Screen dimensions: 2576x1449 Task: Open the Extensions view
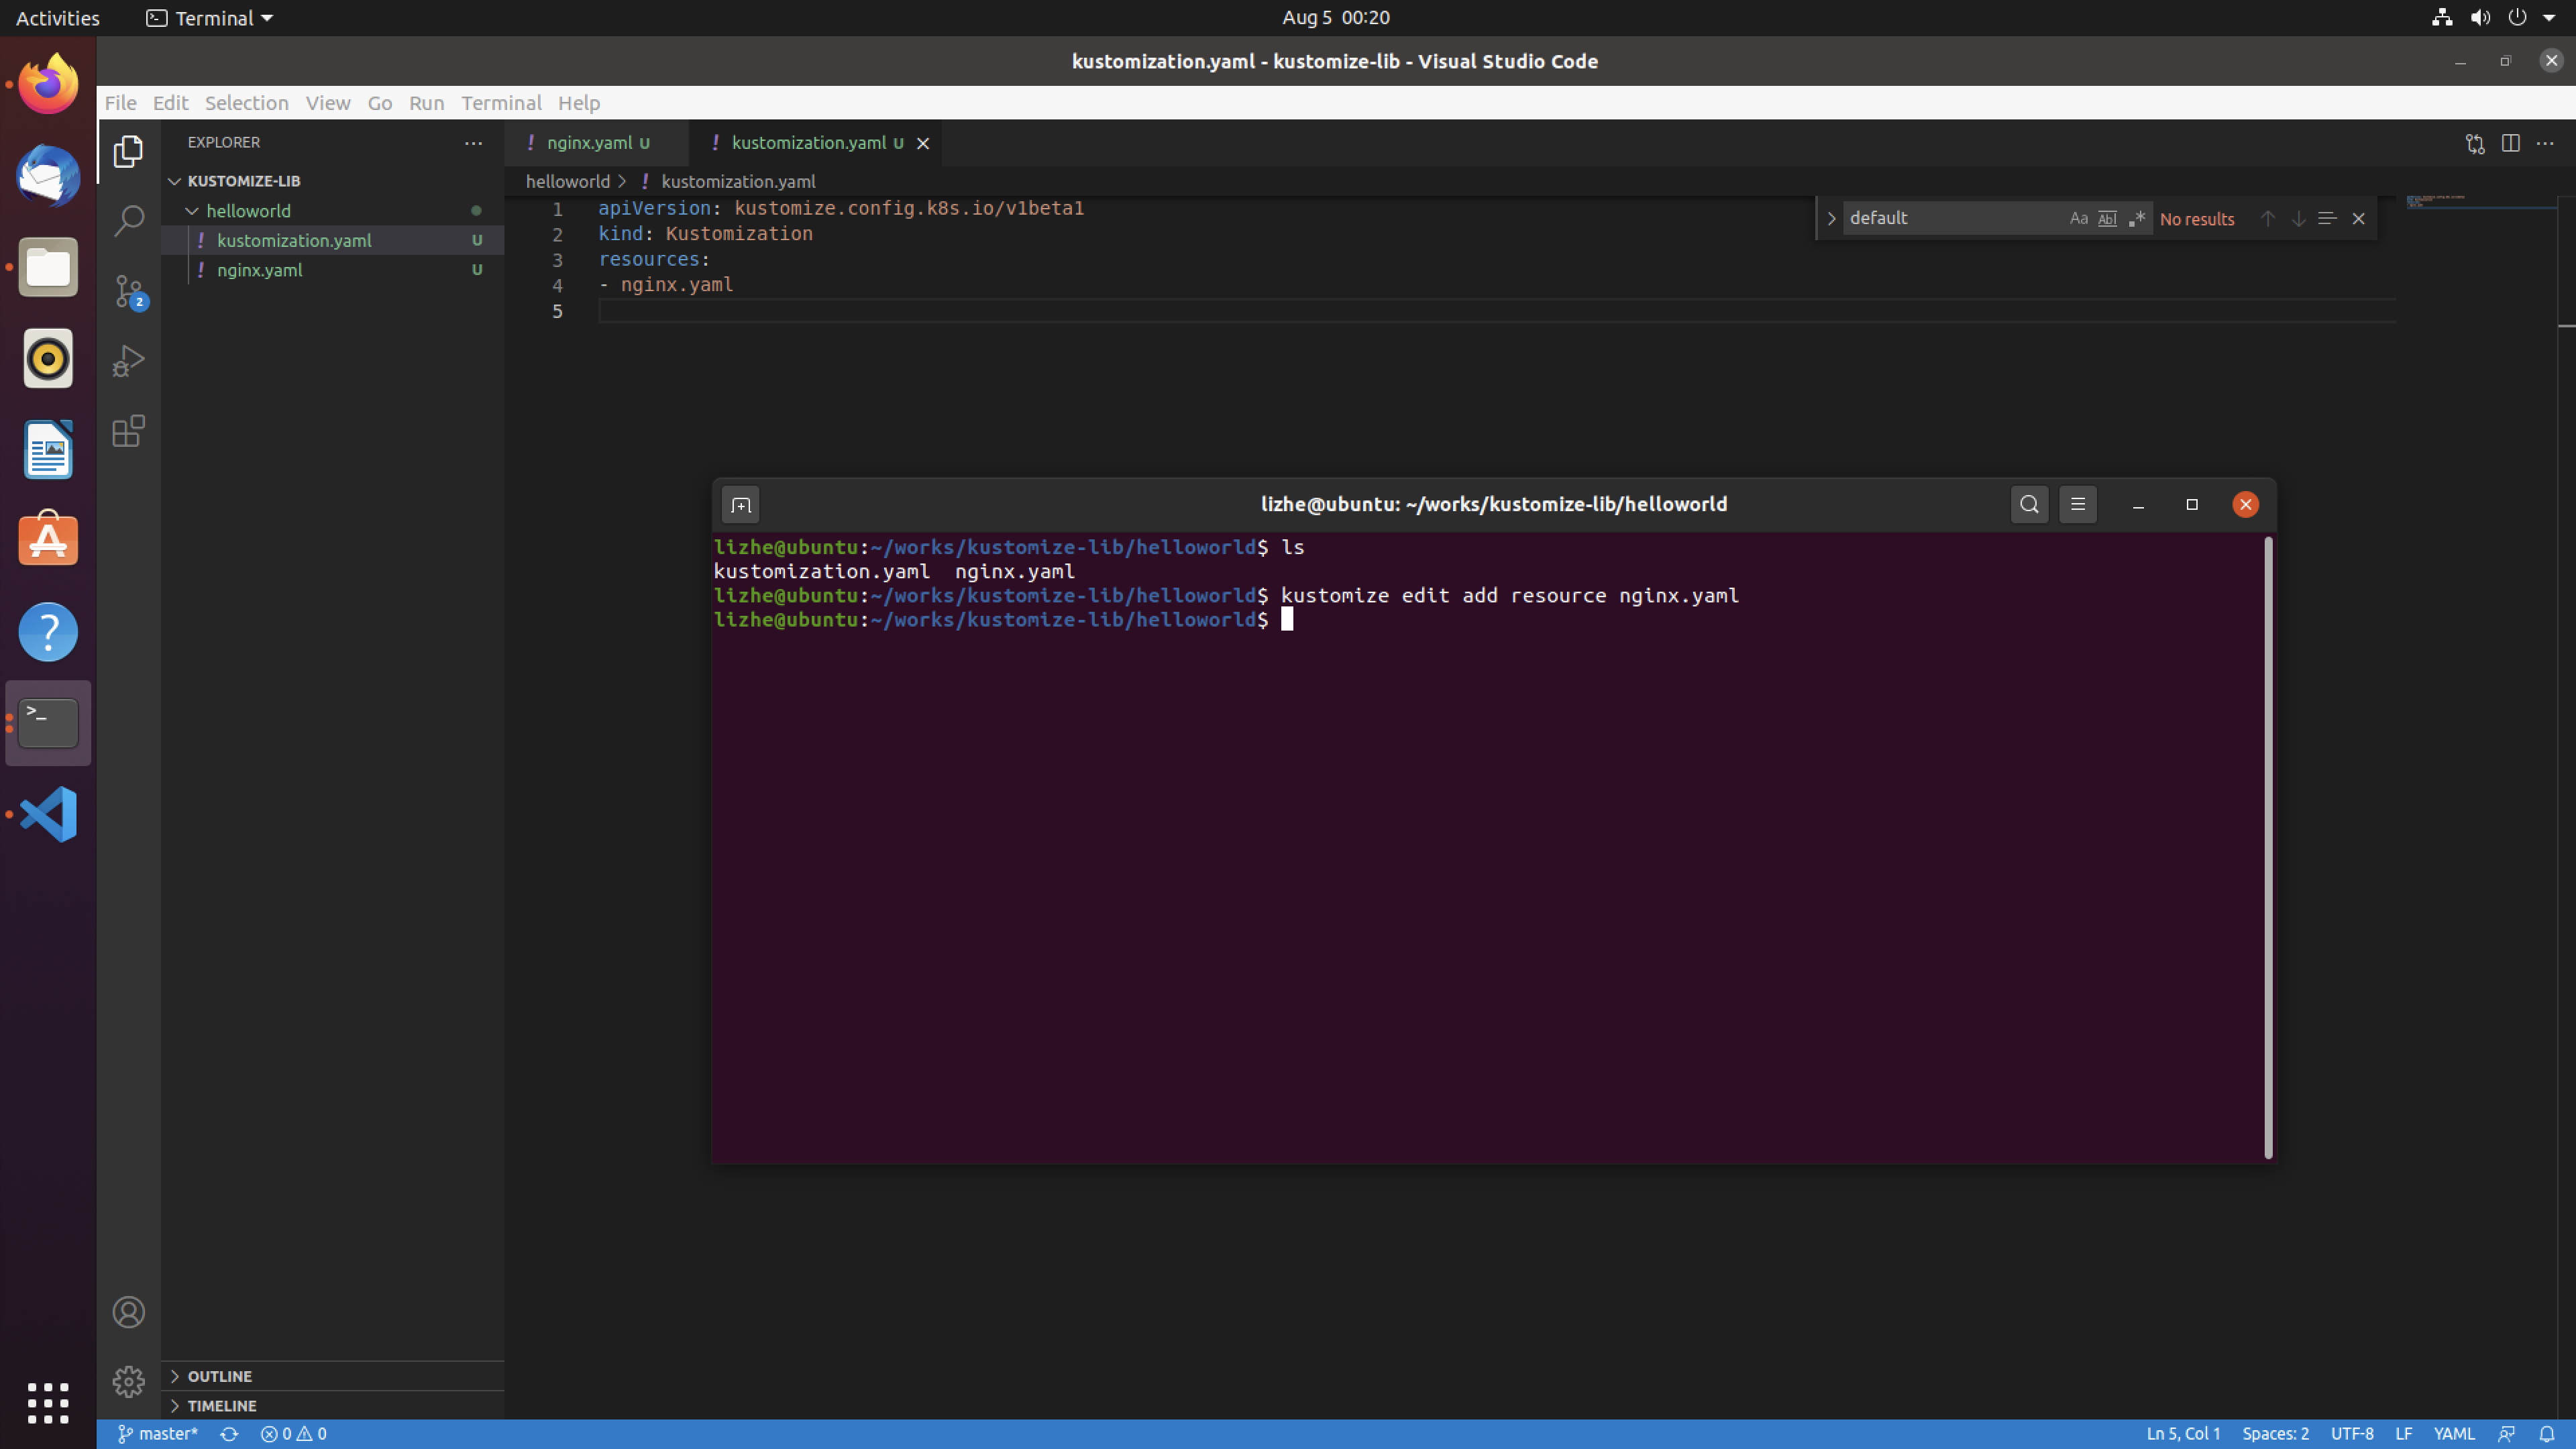(x=128, y=431)
